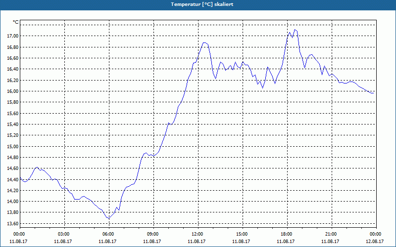
Task: Click the 03:00 time axis label
Action: [x=65, y=234]
